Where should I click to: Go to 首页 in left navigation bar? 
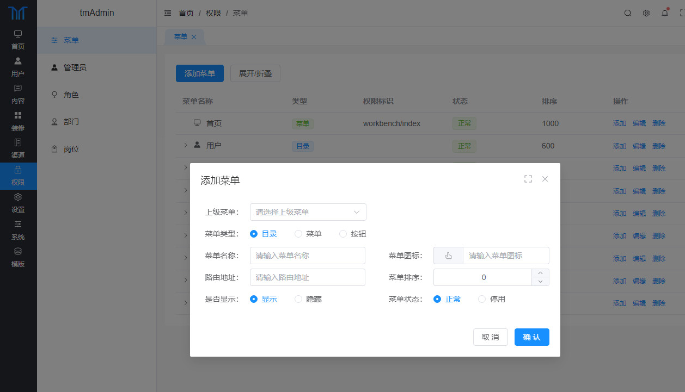pyautogui.click(x=18, y=40)
